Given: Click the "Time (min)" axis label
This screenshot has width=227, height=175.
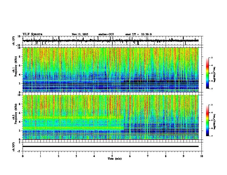Looking at the screenshot, I should tap(115, 159).
